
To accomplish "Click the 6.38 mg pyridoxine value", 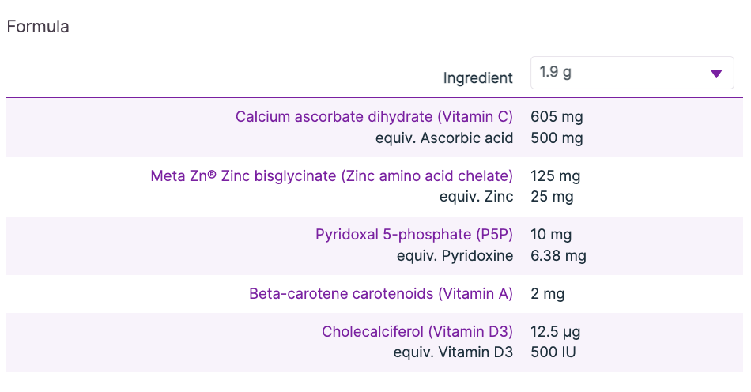I will (558, 256).
